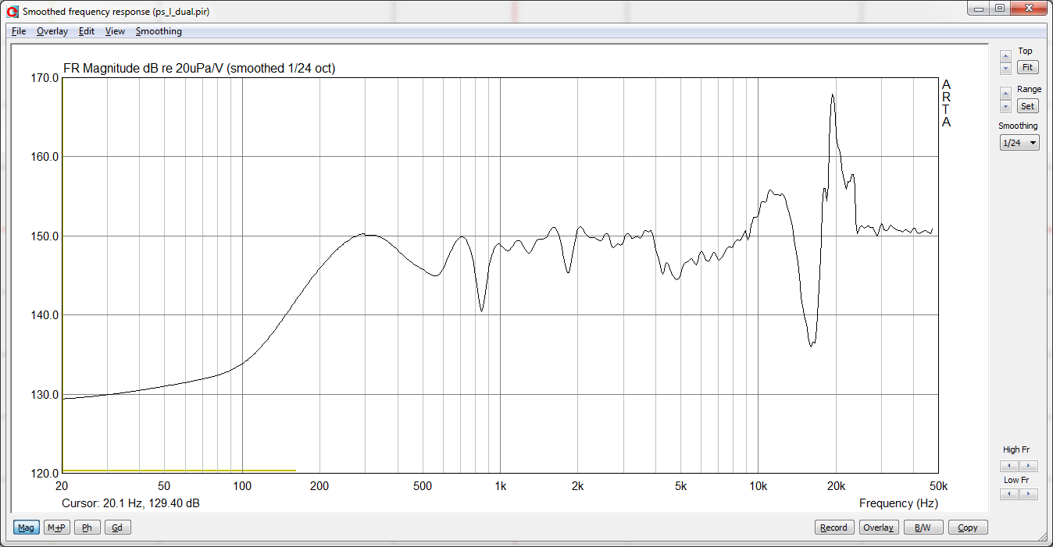Switch to Ph phase view
The width and height of the screenshot is (1053, 547).
[x=87, y=527]
